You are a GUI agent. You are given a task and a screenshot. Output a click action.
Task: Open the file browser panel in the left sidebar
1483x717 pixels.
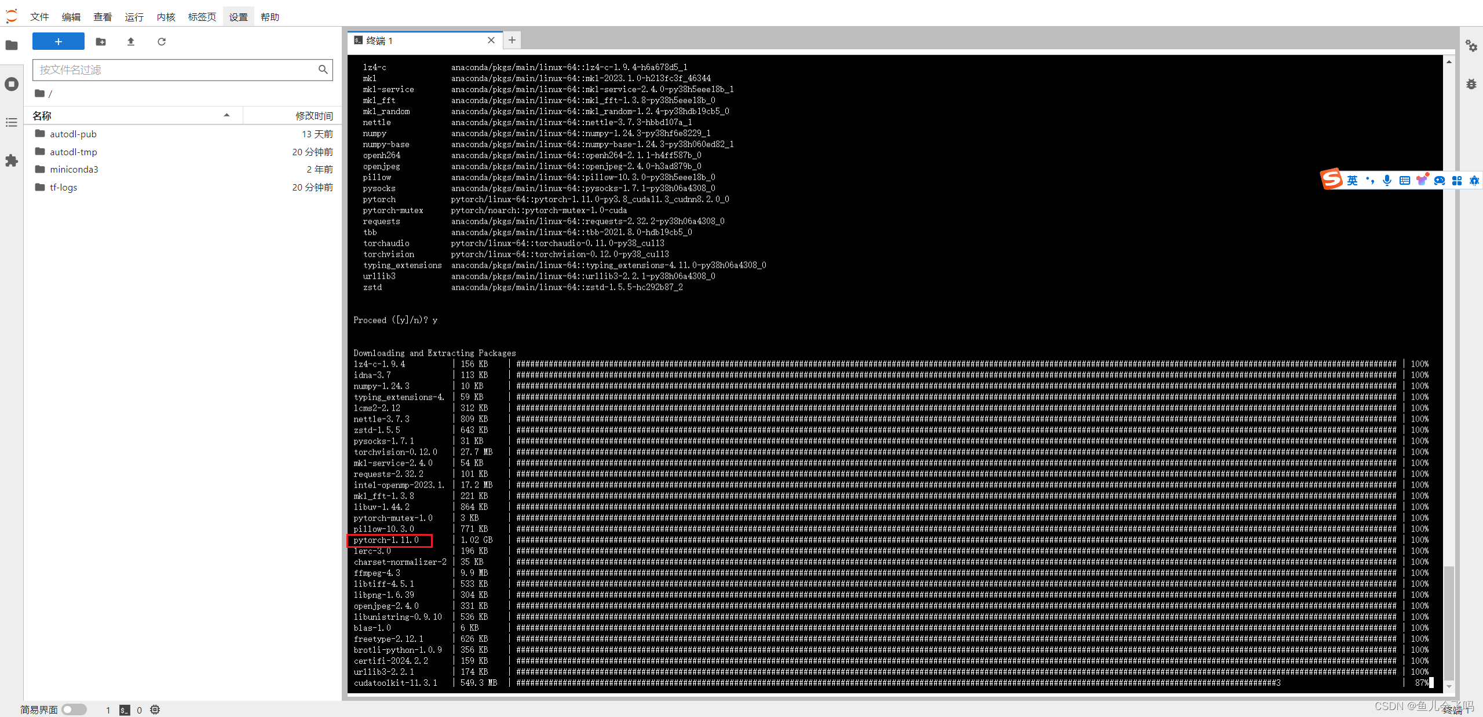click(12, 45)
